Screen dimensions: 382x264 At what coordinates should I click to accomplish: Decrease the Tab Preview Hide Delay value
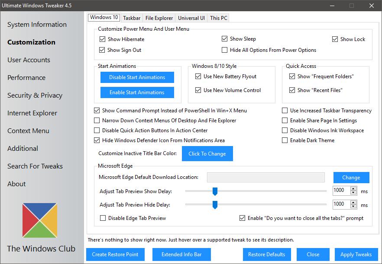point(353,206)
